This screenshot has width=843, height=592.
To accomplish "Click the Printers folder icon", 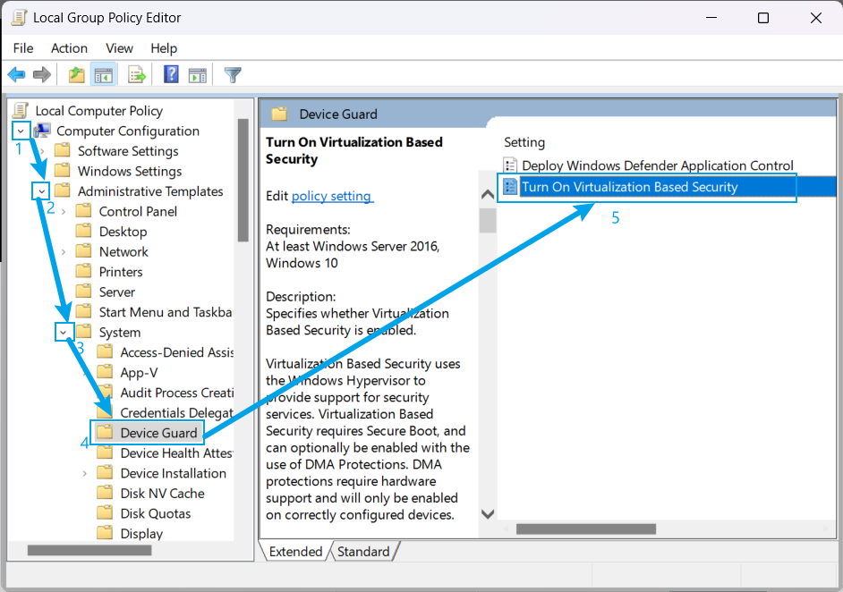I will (x=84, y=271).
